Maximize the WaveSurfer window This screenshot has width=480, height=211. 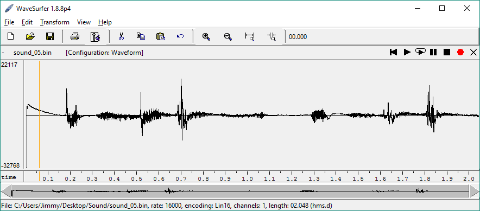[442, 8]
